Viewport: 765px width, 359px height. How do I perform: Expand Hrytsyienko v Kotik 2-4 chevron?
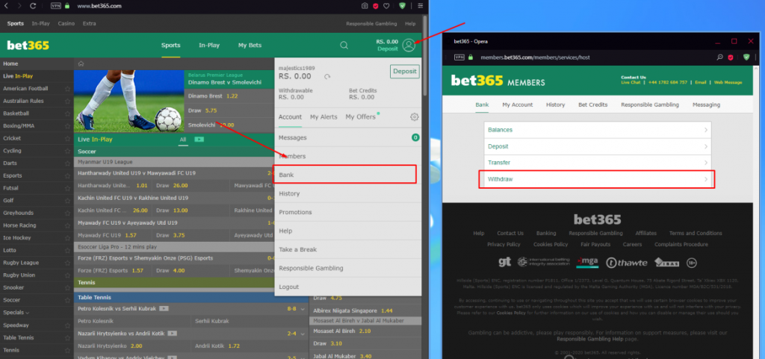[303, 334]
